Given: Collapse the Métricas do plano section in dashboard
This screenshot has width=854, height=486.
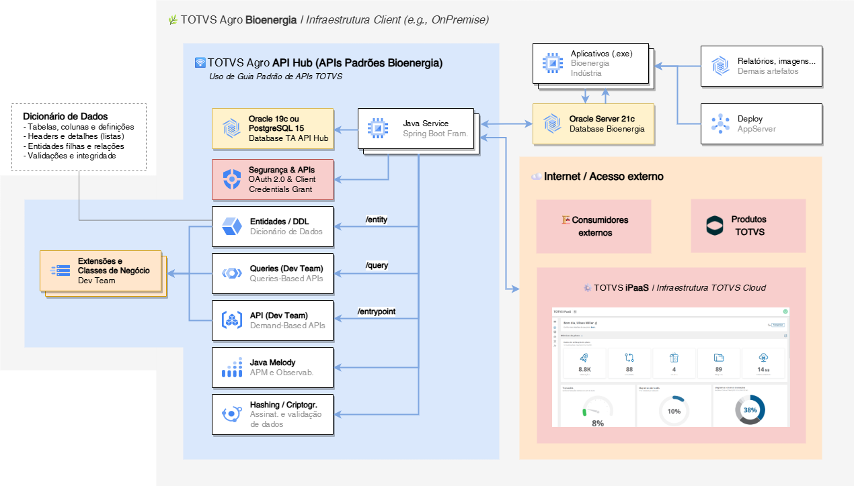Looking at the screenshot, I should point(582,336).
